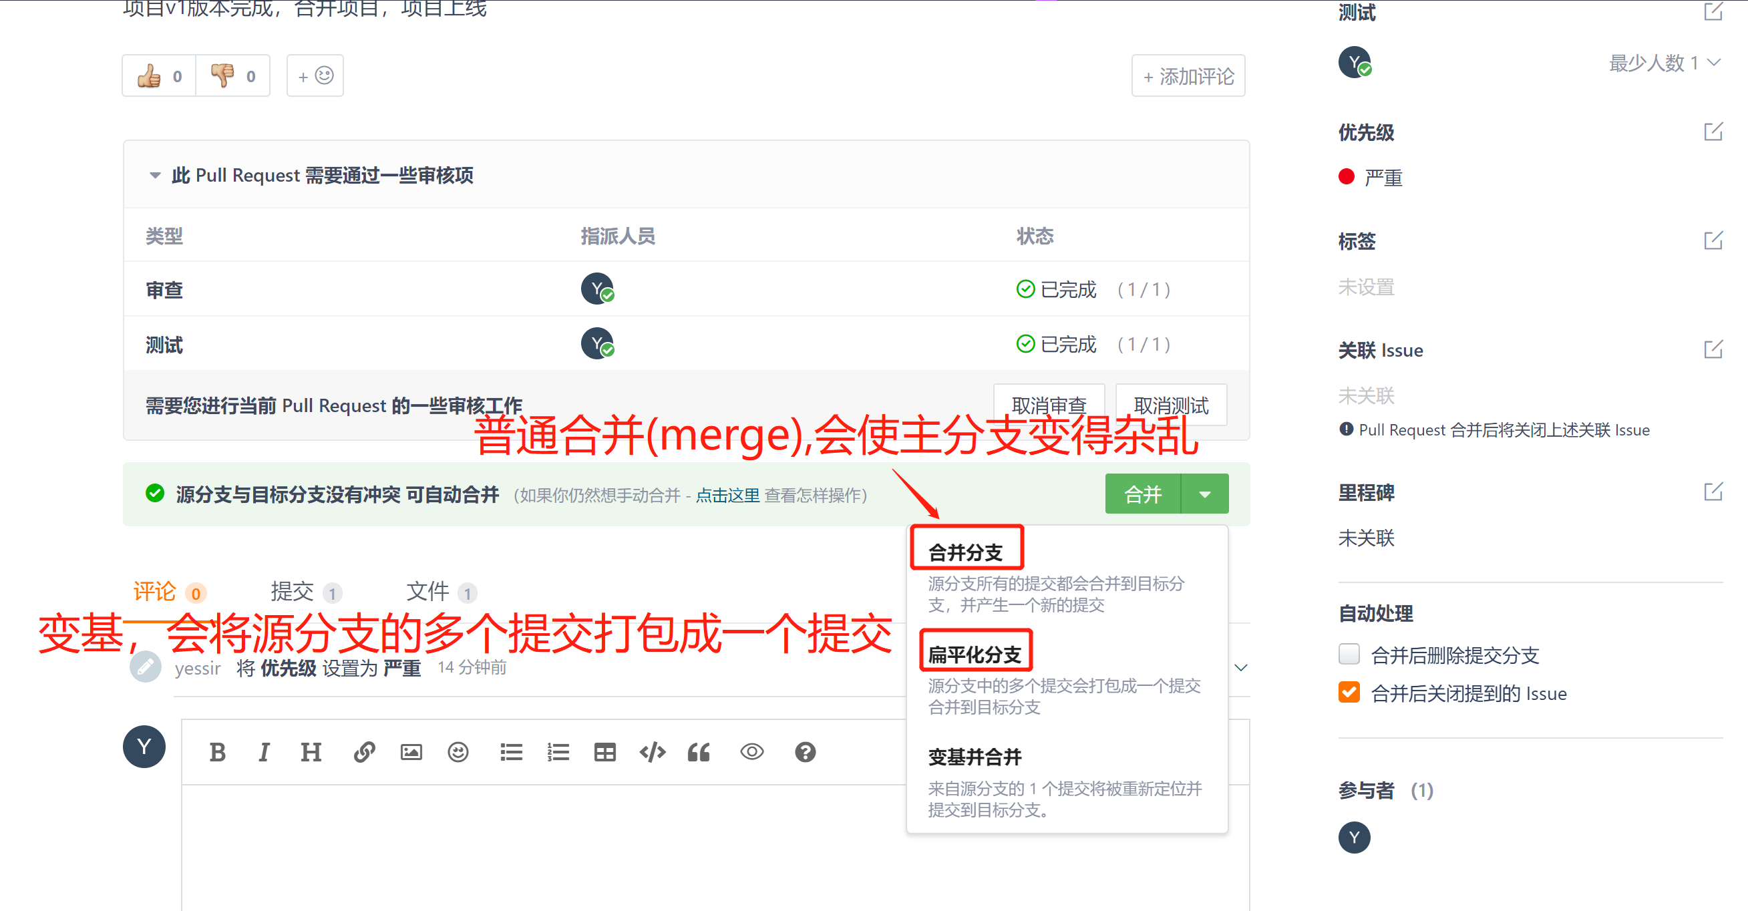Screen dimensions: 1748x911
Task: Open the merge options dropdown arrow
Action: [x=1204, y=494]
